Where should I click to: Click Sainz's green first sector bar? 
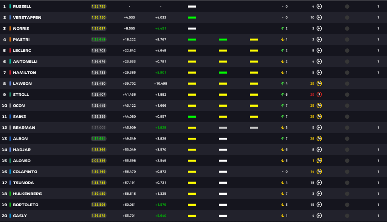pyautogui.click(x=192, y=116)
